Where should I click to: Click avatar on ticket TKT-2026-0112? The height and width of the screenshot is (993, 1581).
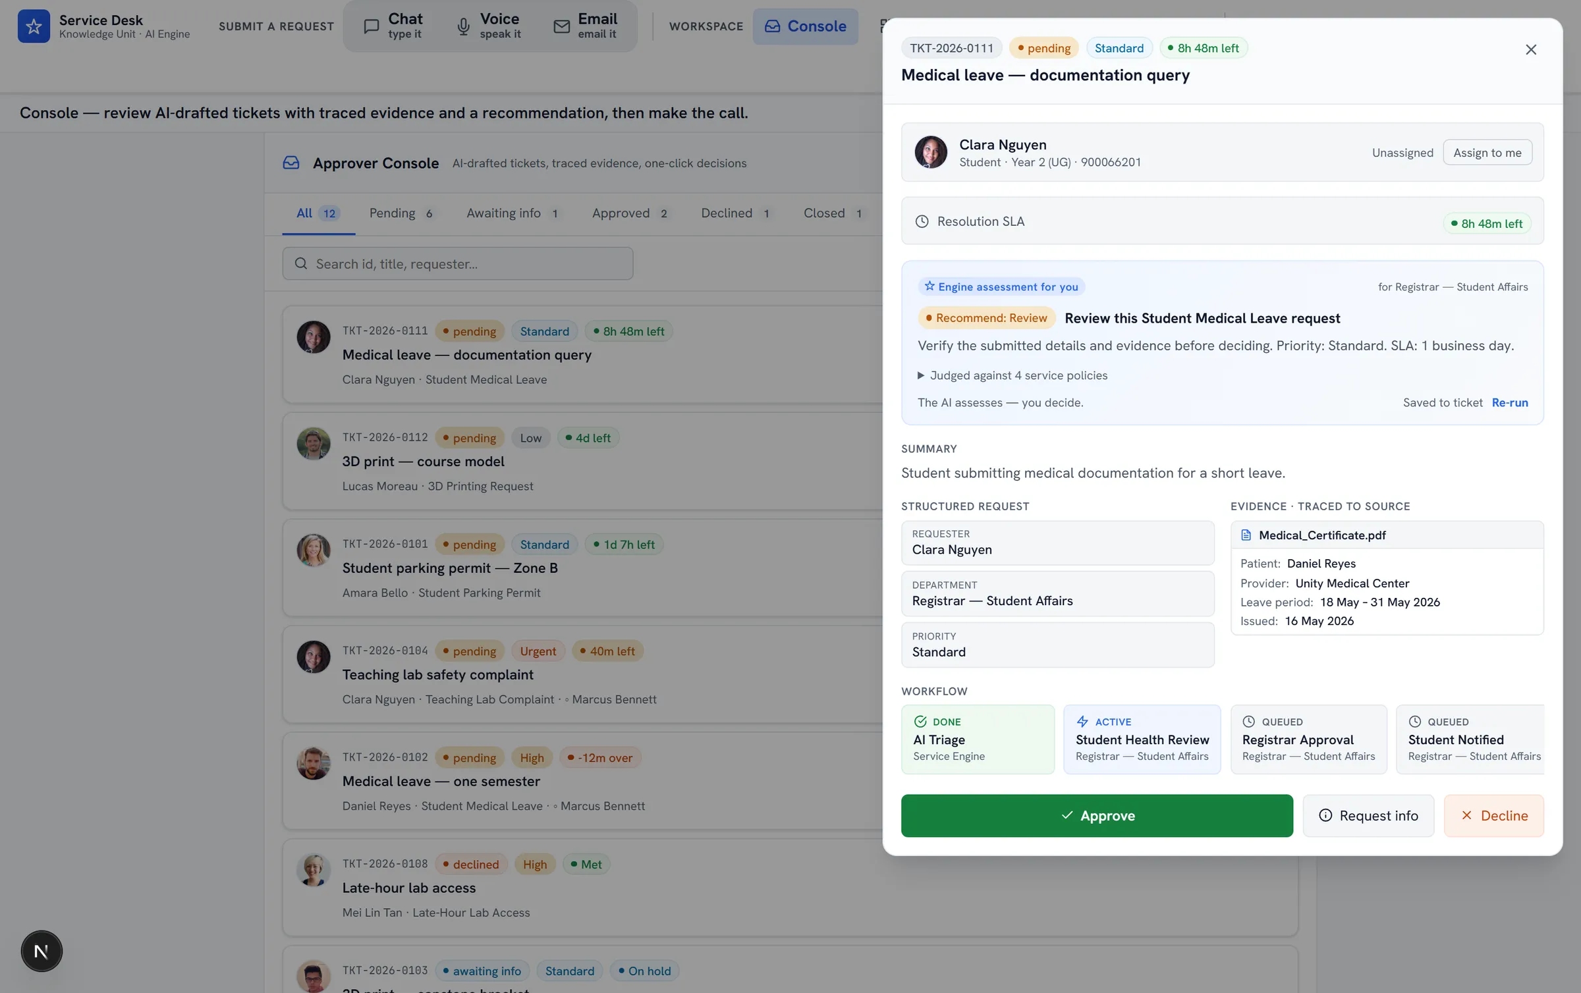[314, 444]
